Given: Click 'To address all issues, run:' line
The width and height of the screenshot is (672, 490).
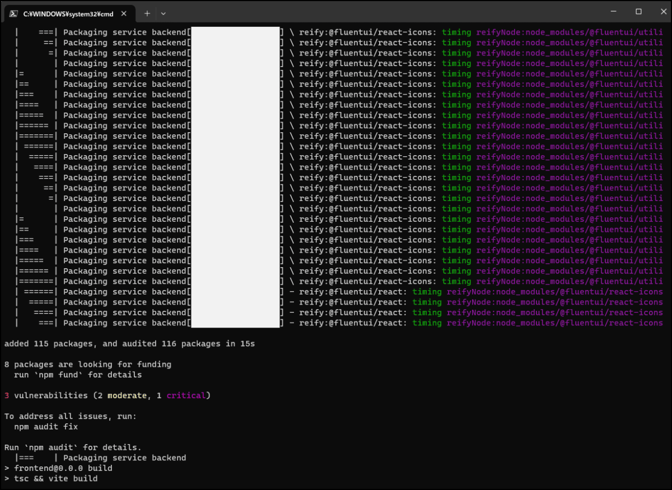Looking at the screenshot, I should click(x=71, y=416).
